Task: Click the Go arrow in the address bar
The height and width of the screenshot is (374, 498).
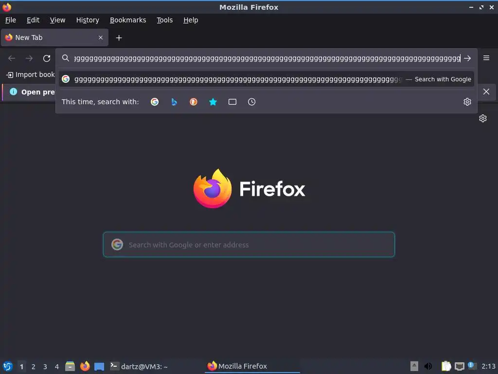Action: (x=467, y=58)
